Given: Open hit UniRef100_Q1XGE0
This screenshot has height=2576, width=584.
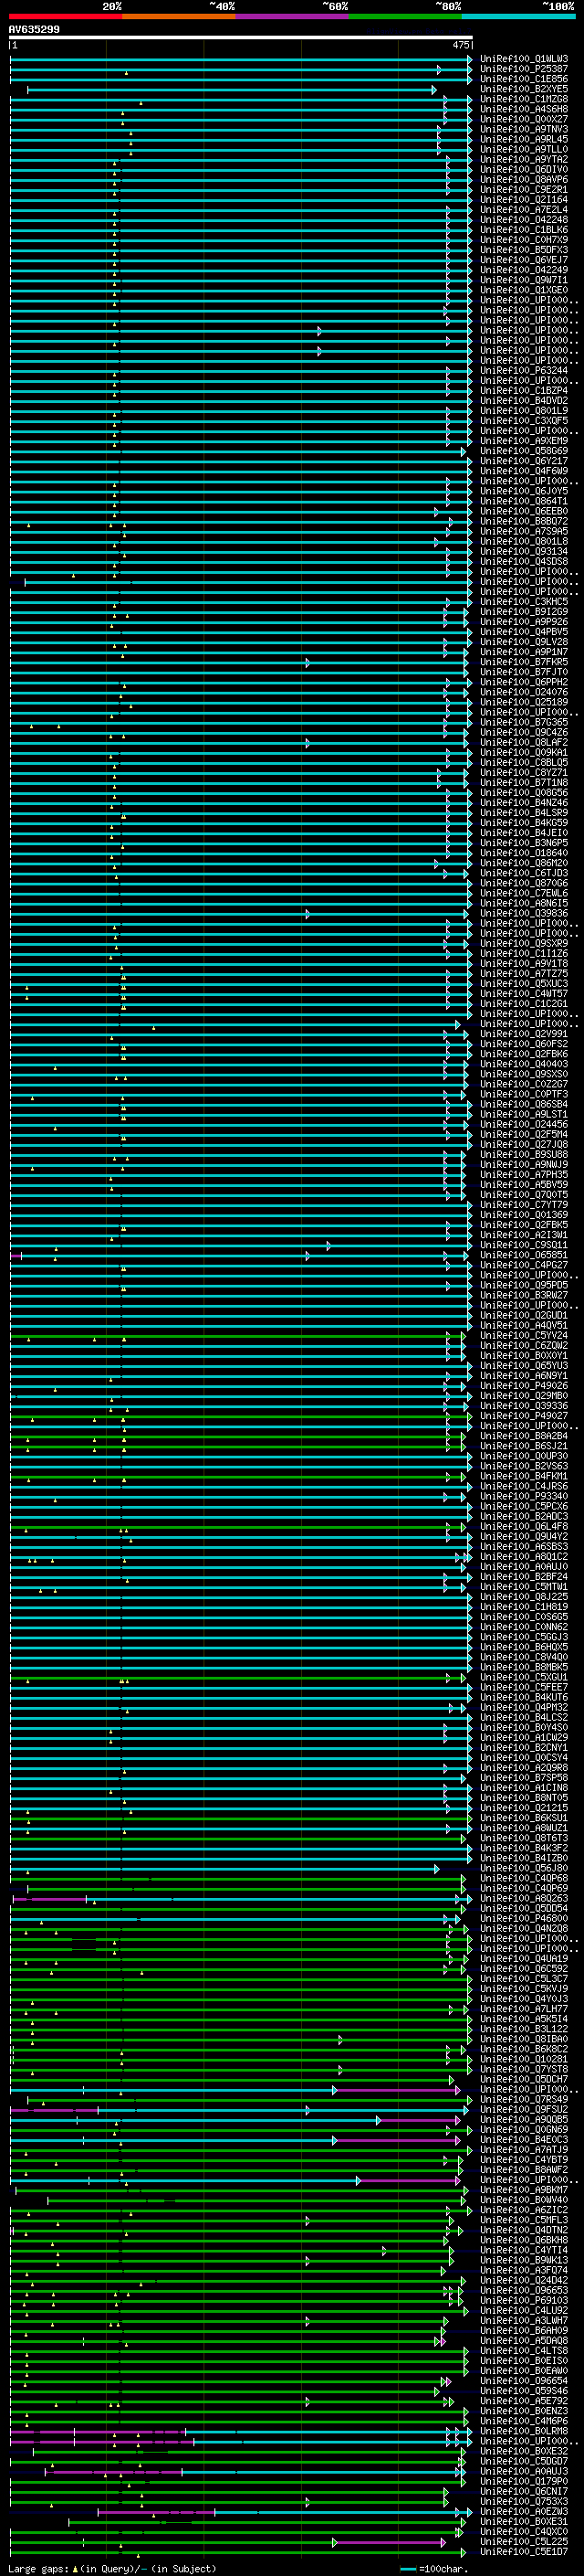Looking at the screenshot, I should coord(524,290).
